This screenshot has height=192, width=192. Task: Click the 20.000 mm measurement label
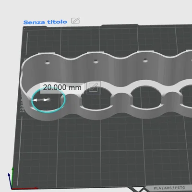tap(62, 88)
